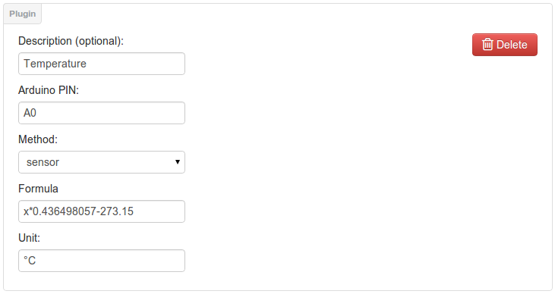
Task: Focus the Description input field
Action: click(x=102, y=64)
